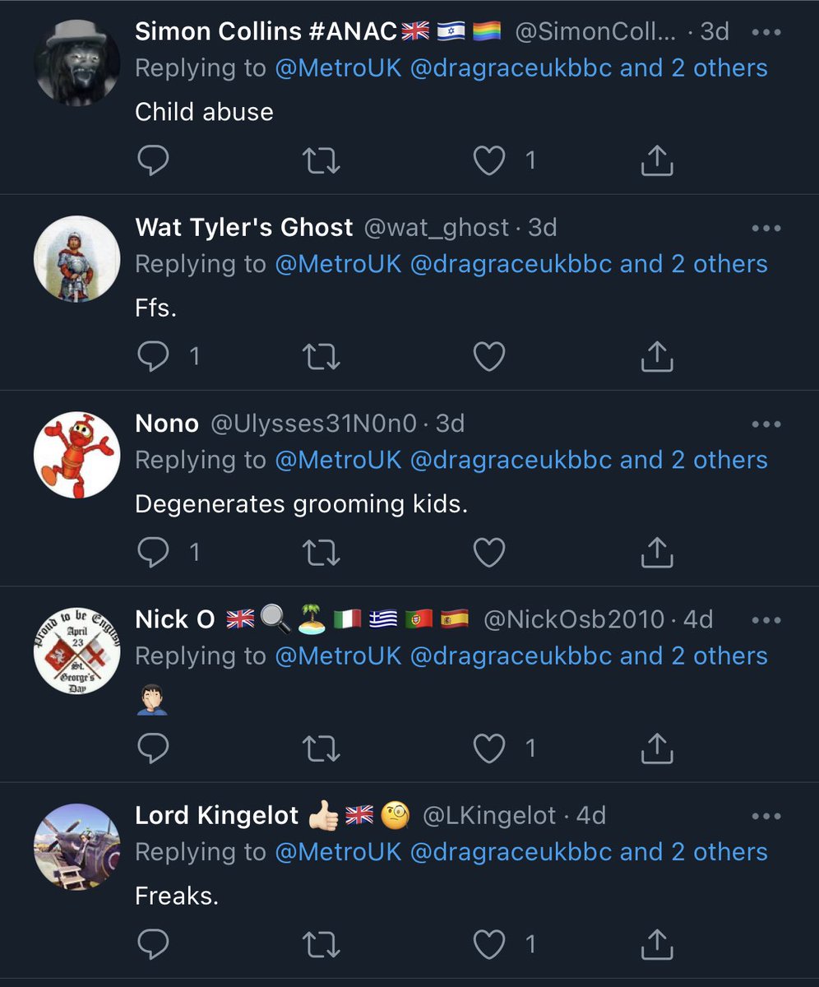The image size is (819, 987).
Task: Open more options menu on Nono's tweet
Action: coord(766,424)
